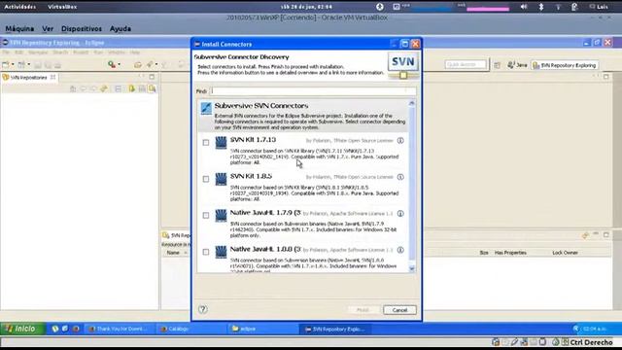622x350 pixels.
Task: Click the Size column header
Action: tap(484, 253)
